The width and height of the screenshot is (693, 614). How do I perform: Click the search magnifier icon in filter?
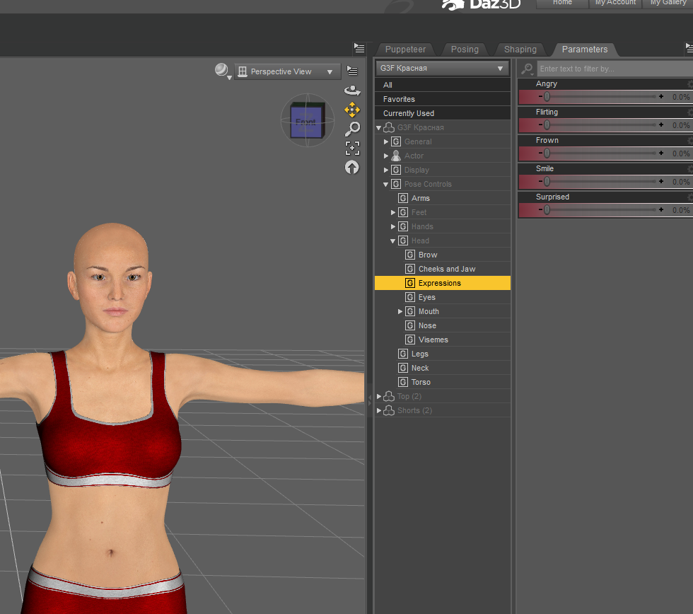(527, 69)
